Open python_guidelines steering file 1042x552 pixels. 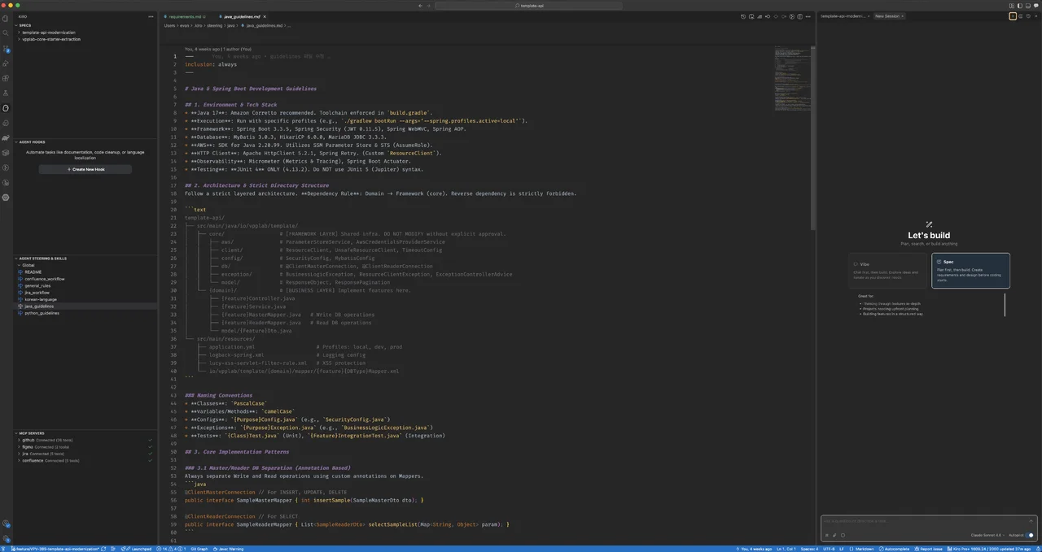pos(42,313)
